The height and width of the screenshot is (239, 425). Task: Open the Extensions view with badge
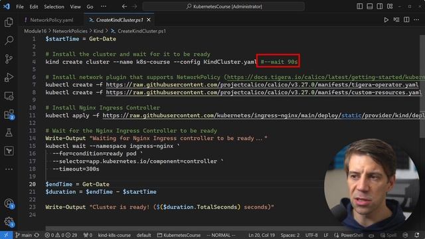click(9, 114)
